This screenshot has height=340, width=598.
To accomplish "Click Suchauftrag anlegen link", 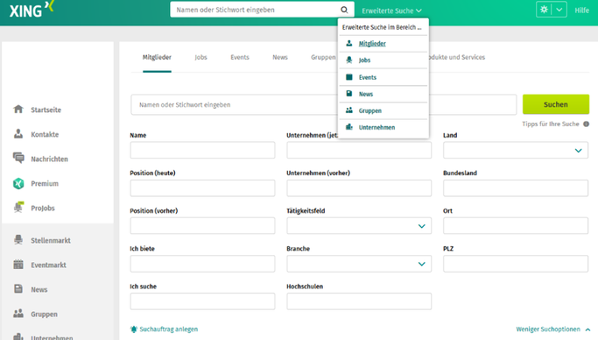I will 169,329.
